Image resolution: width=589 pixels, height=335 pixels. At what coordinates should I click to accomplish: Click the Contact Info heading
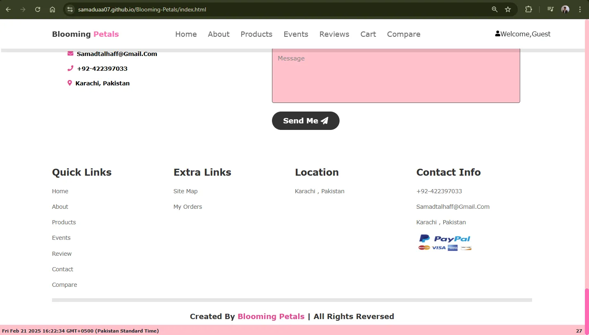[x=449, y=172]
